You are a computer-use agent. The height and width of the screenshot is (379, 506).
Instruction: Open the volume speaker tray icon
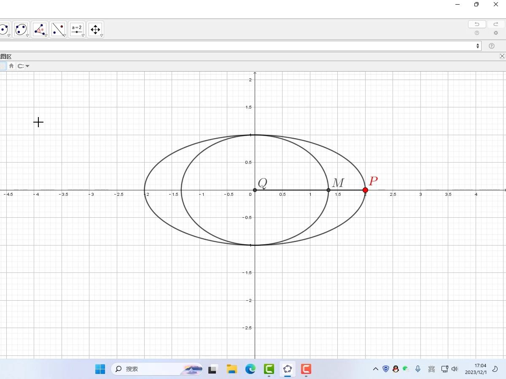coord(455,369)
